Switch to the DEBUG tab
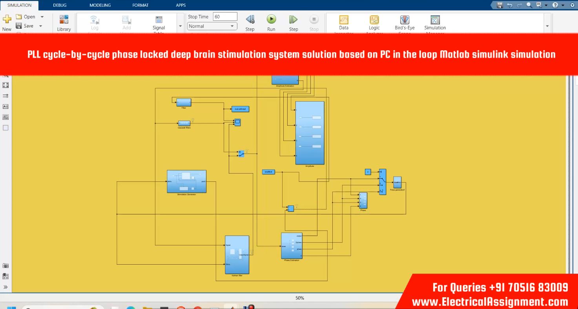 (x=60, y=5)
